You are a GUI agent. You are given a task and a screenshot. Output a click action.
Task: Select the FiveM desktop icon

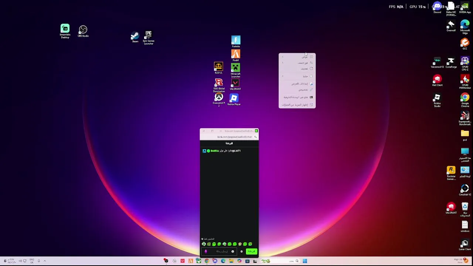(x=236, y=55)
